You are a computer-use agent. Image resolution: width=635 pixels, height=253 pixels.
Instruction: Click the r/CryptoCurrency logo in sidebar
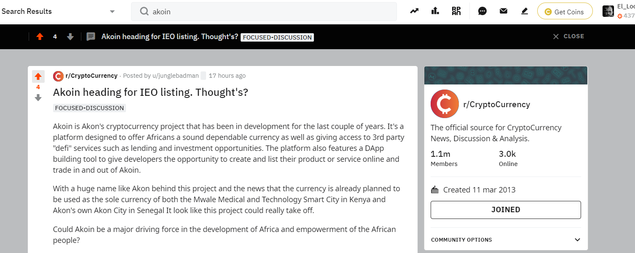[445, 104]
